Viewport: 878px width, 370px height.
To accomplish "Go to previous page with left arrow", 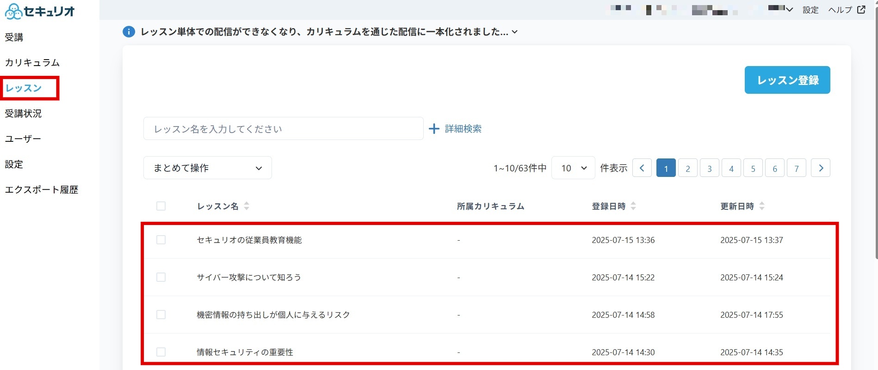I will (642, 168).
